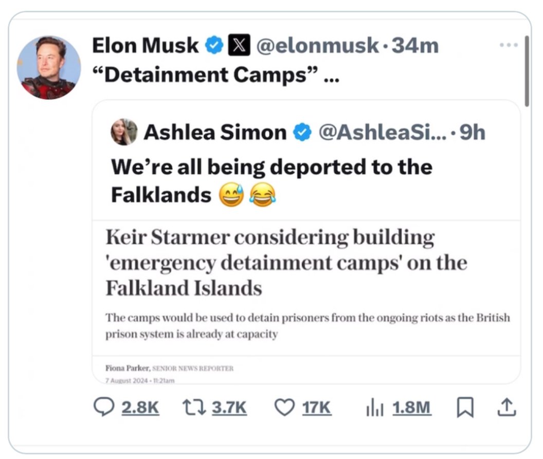
Task: Open Elon Musk's profile picture
Action: tap(49, 67)
